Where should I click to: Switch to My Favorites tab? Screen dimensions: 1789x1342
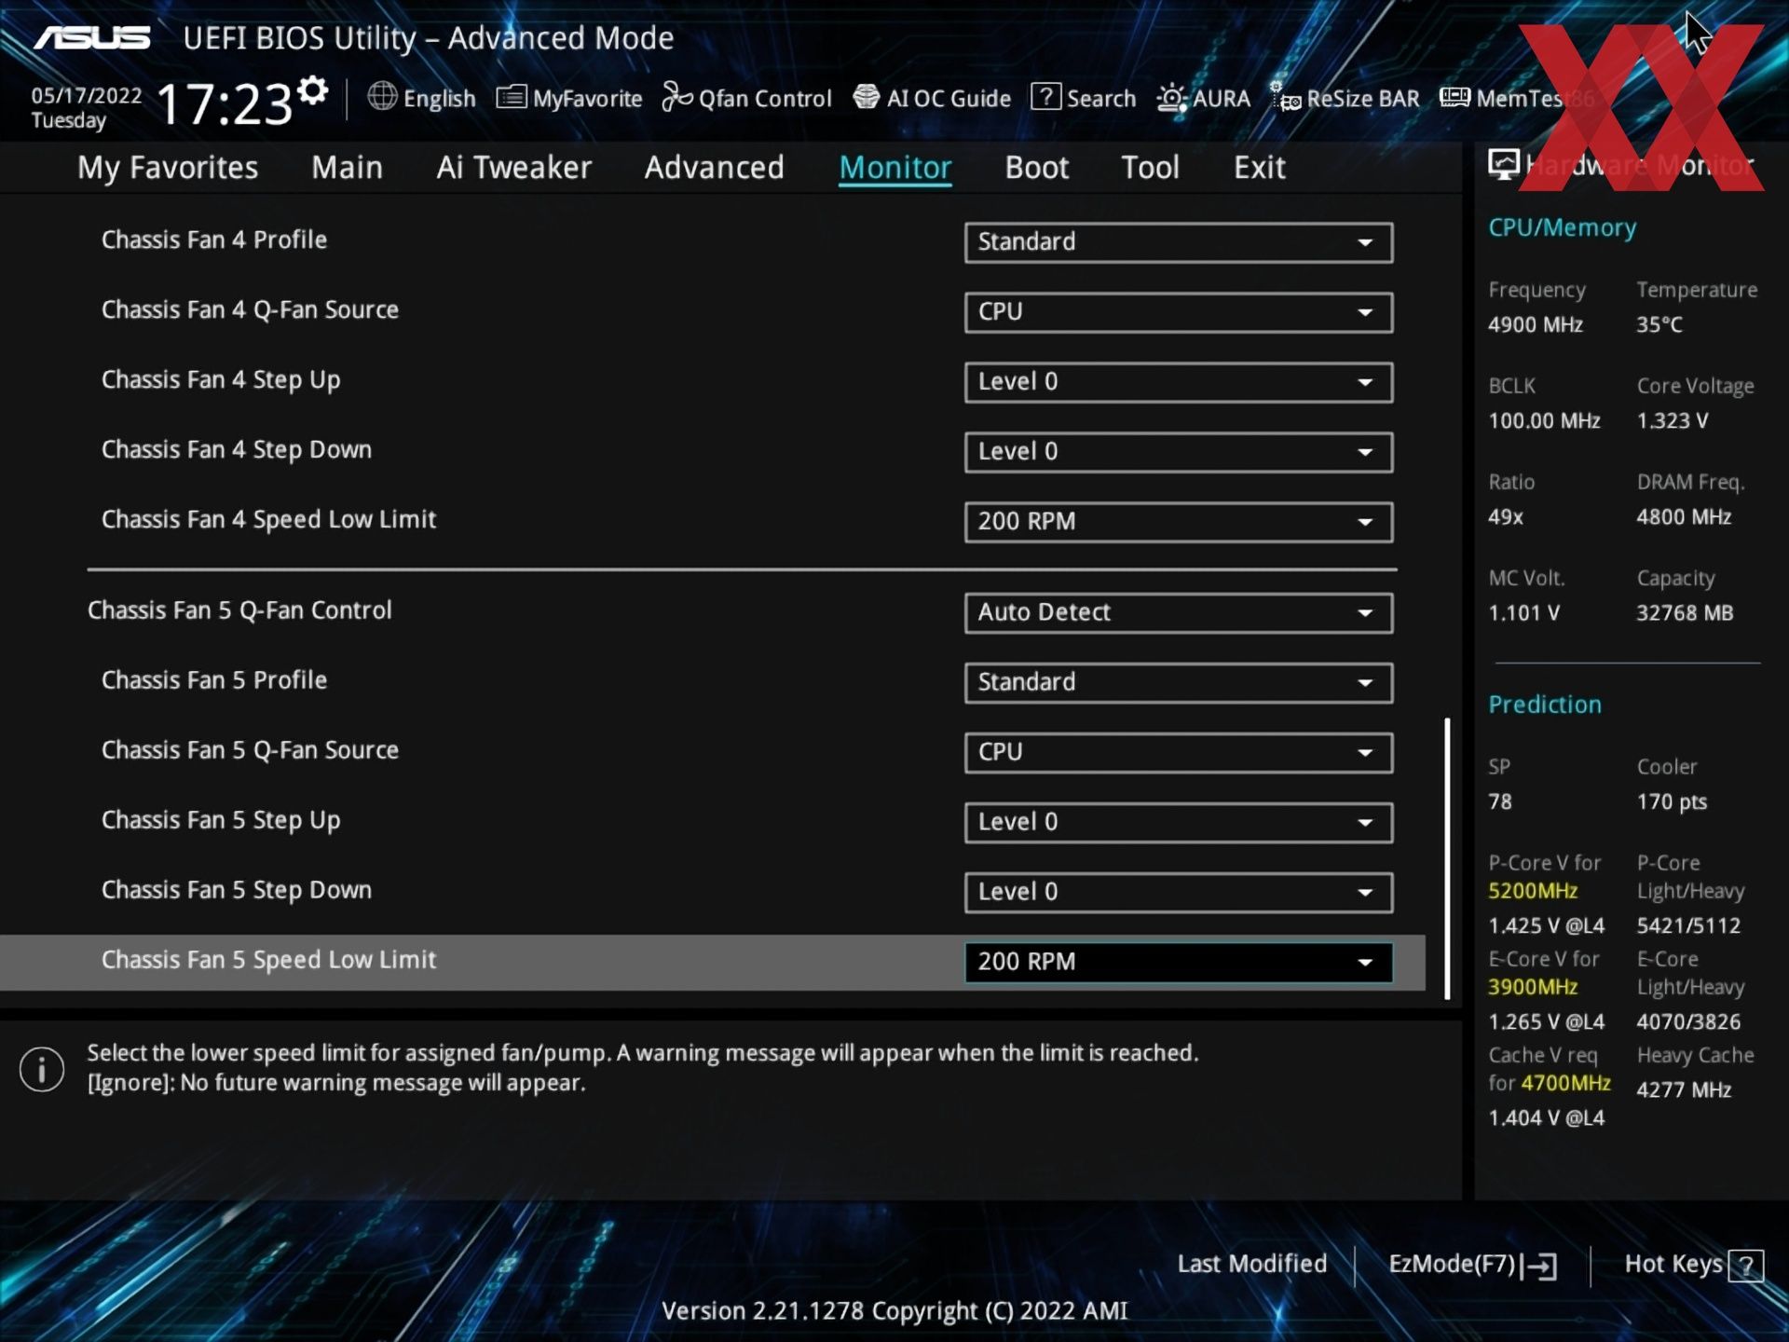[x=168, y=168]
